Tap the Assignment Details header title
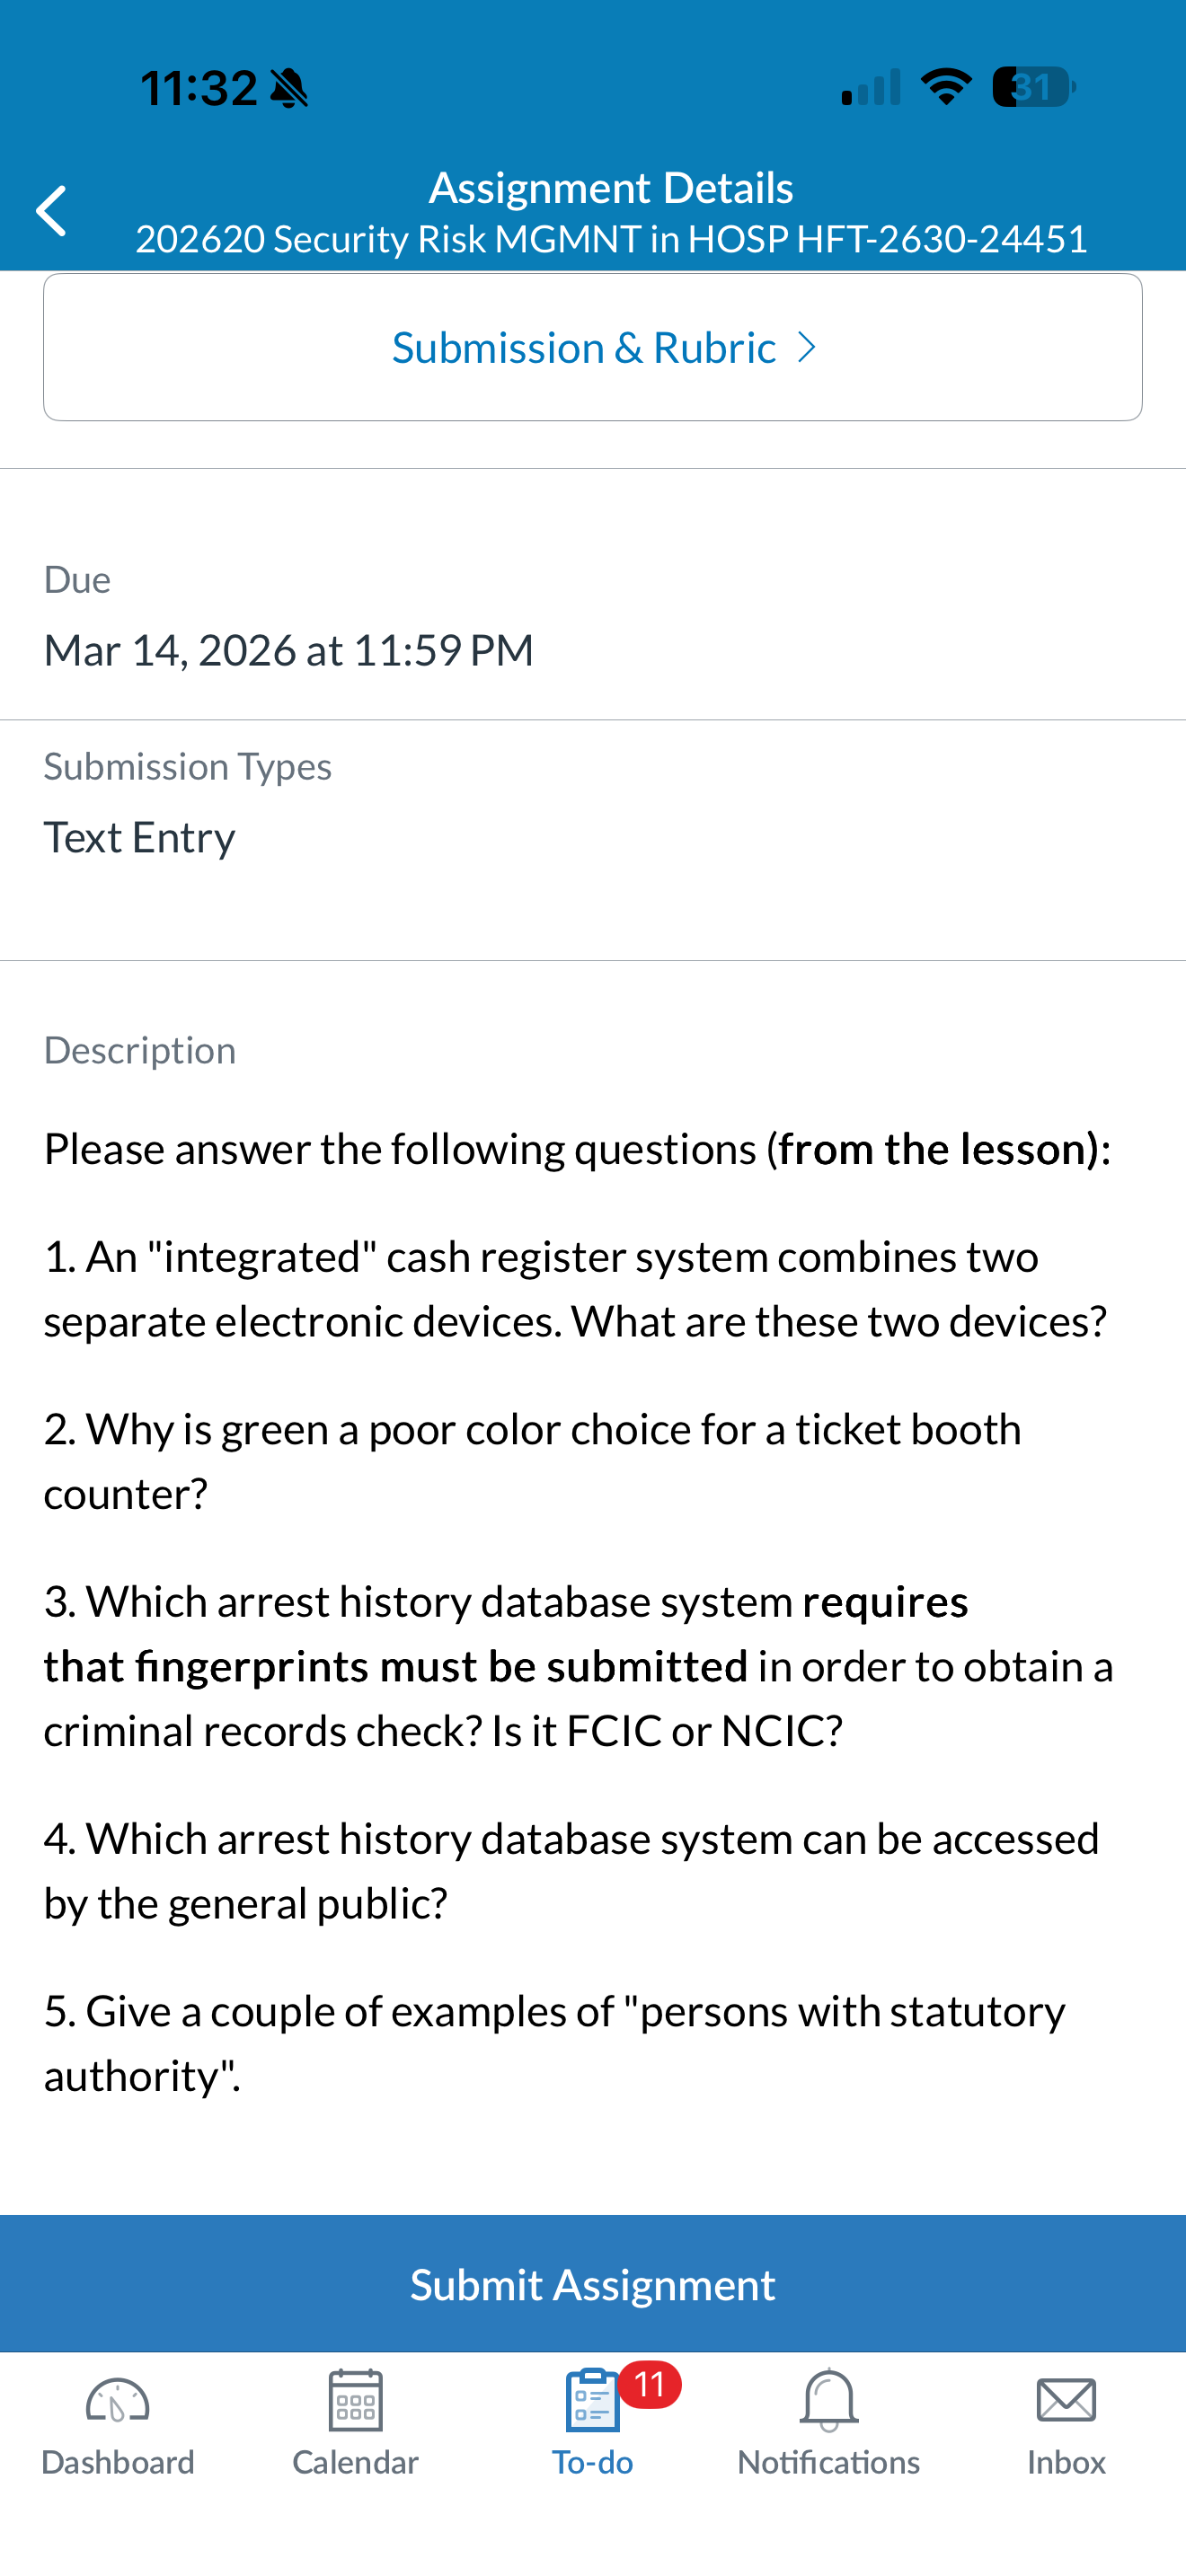Image resolution: width=1186 pixels, height=2576 pixels. pyautogui.click(x=611, y=188)
